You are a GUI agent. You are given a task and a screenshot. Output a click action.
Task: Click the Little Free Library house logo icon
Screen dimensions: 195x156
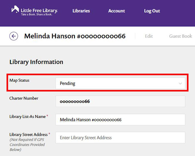(x=15, y=10)
